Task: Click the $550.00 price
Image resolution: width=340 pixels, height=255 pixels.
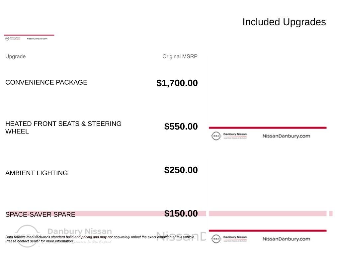Action: 181,127
